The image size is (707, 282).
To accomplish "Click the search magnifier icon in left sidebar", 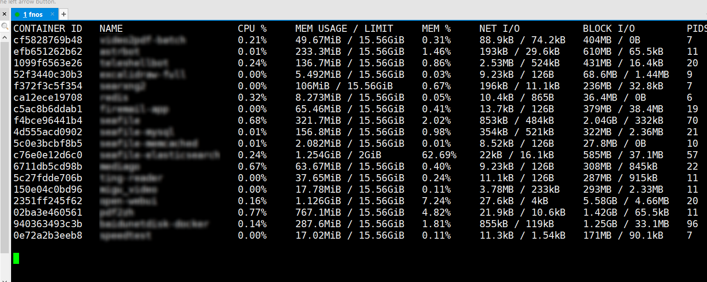I will (x=5, y=27).
